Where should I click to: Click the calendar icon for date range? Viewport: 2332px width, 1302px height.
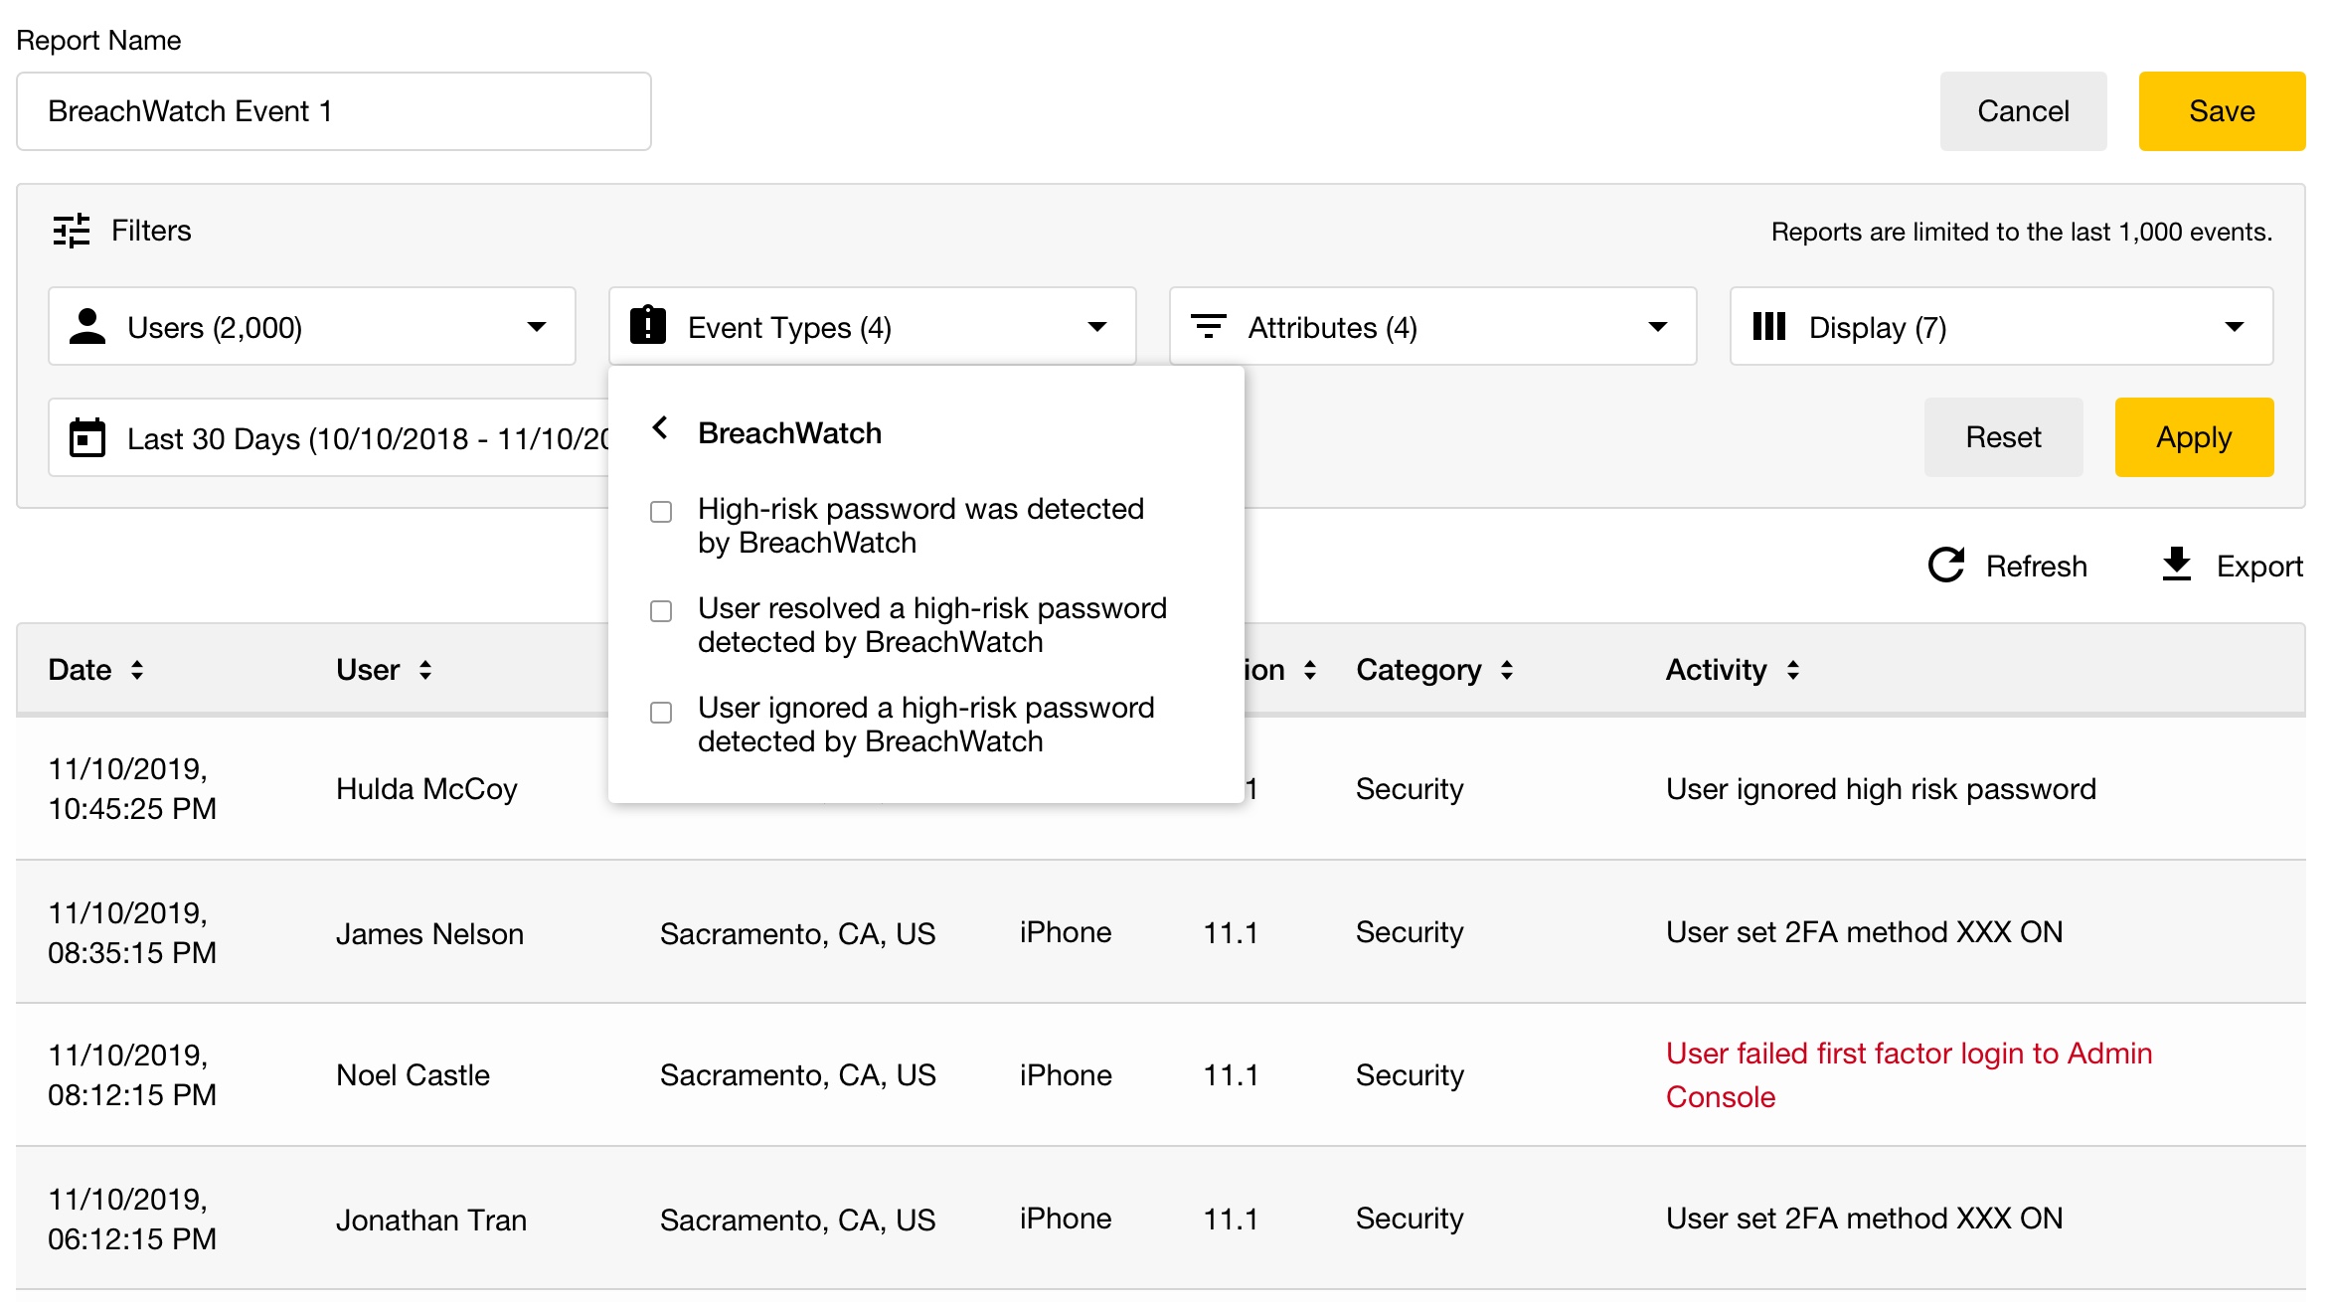pos(87,437)
